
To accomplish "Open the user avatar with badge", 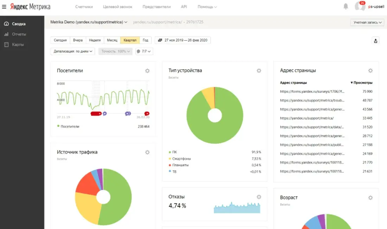I will coord(360,6).
